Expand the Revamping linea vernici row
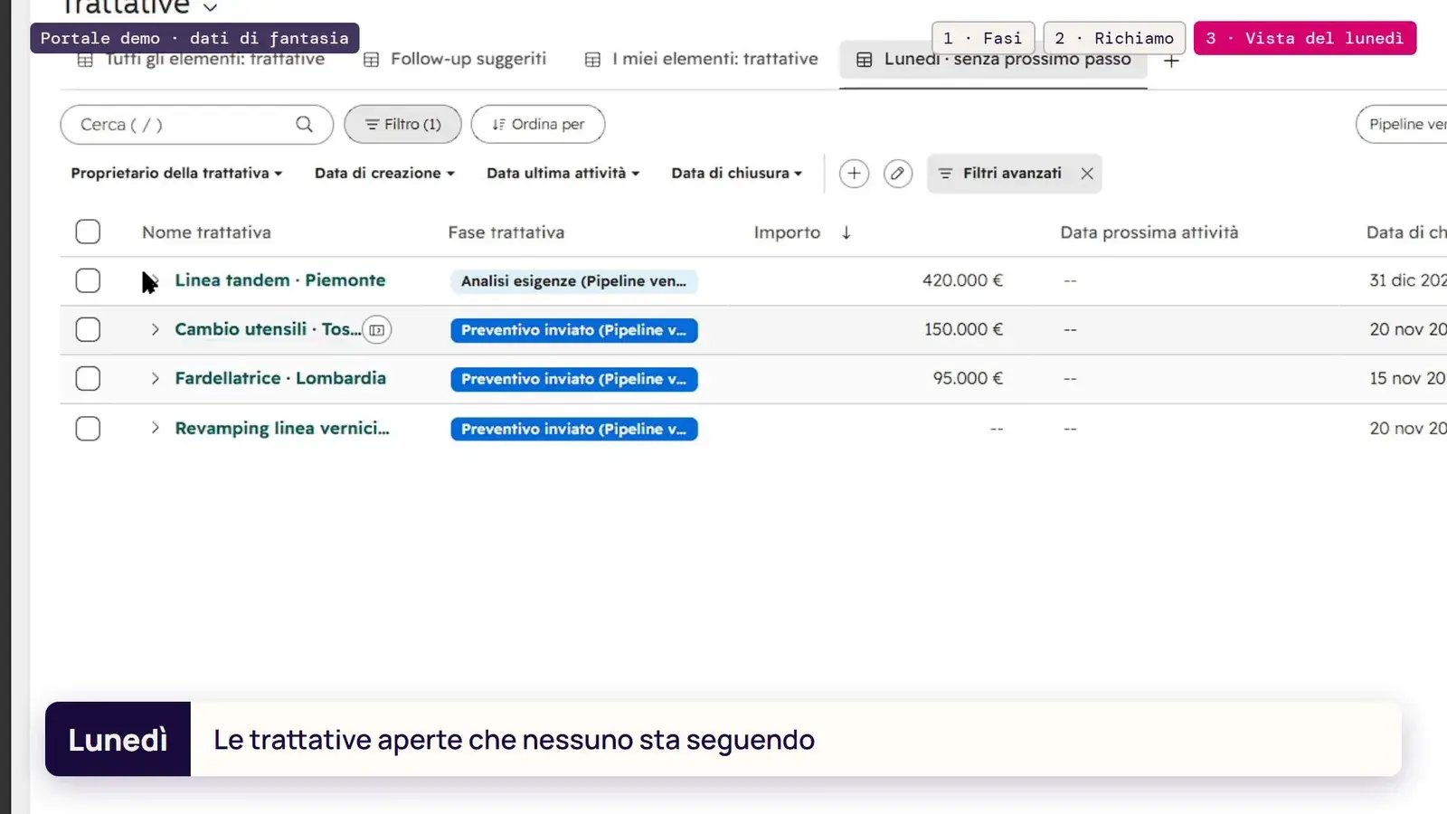Image resolution: width=1447 pixels, height=814 pixels. point(155,428)
